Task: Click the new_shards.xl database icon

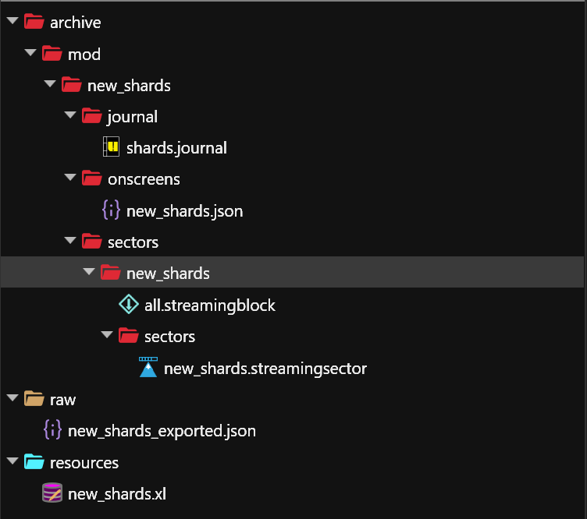Action: pyautogui.click(x=53, y=493)
